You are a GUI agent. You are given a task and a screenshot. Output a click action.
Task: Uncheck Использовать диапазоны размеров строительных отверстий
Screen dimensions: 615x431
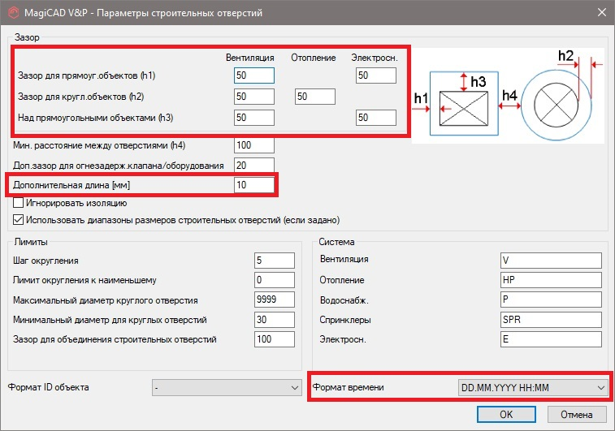pyautogui.click(x=19, y=219)
